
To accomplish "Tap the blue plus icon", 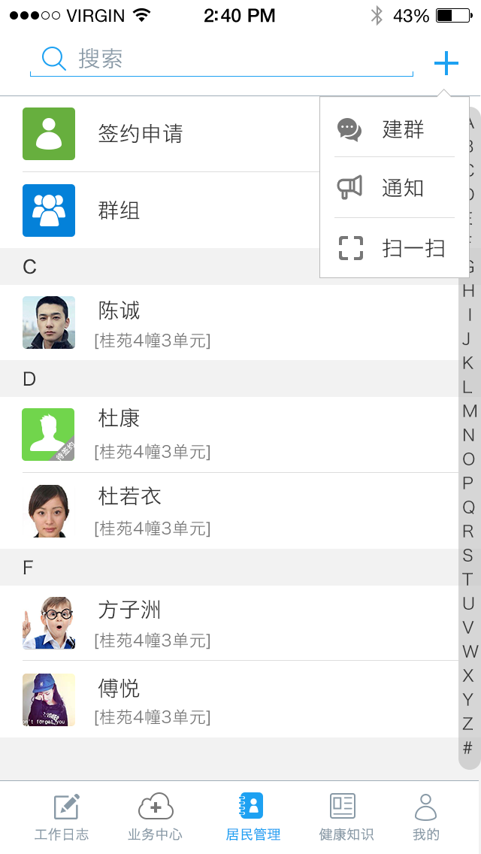I will 446,63.
